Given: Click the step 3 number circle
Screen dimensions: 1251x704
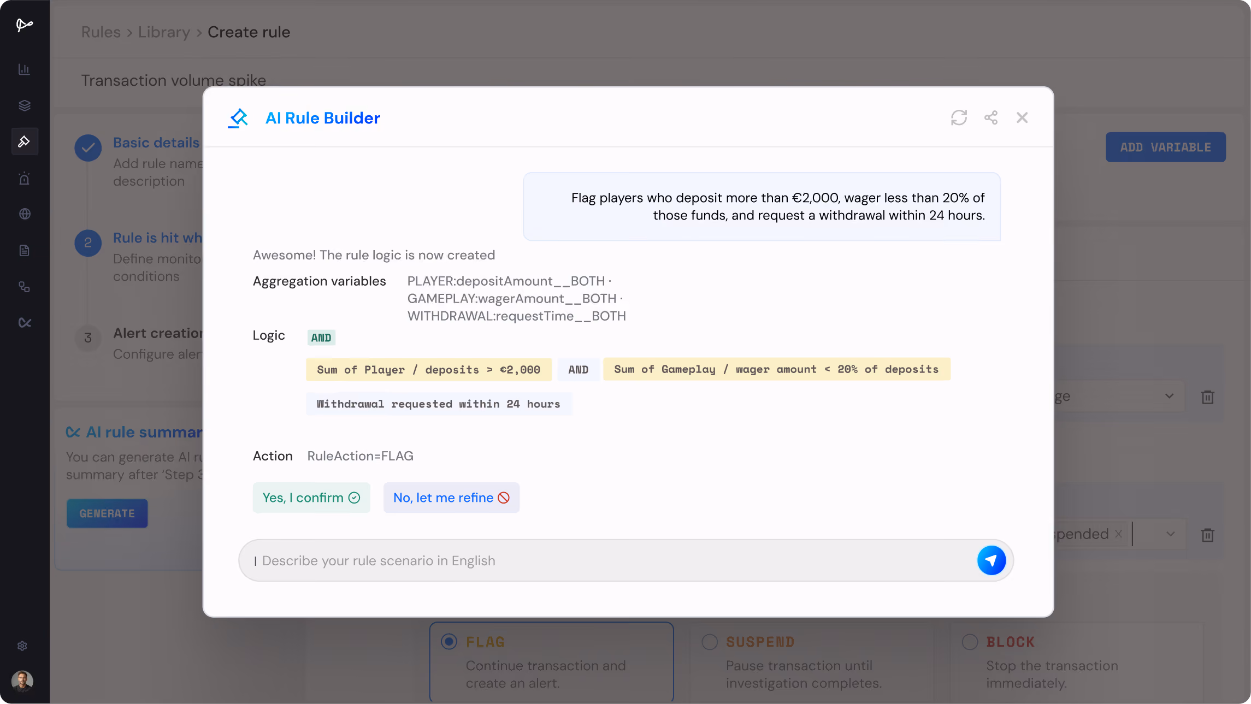Looking at the screenshot, I should coord(88,338).
